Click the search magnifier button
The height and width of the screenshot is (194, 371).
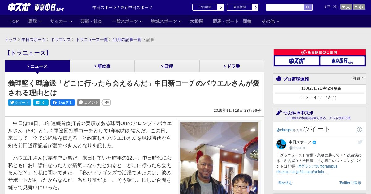click(308, 7)
